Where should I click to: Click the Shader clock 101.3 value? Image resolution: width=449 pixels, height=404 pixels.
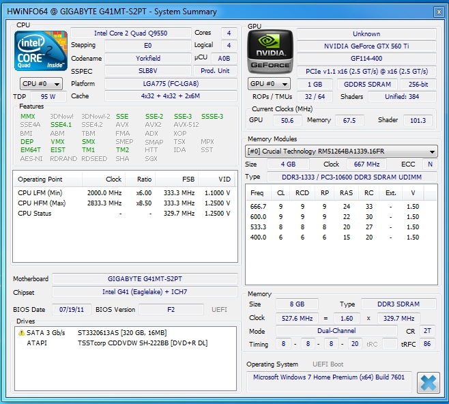(x=418, y=120)
